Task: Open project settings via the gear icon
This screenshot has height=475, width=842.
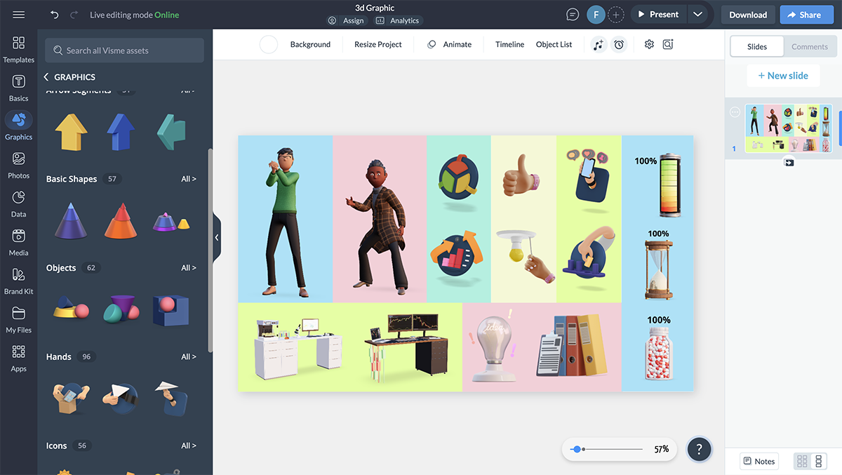Action: tap(649, 44)
